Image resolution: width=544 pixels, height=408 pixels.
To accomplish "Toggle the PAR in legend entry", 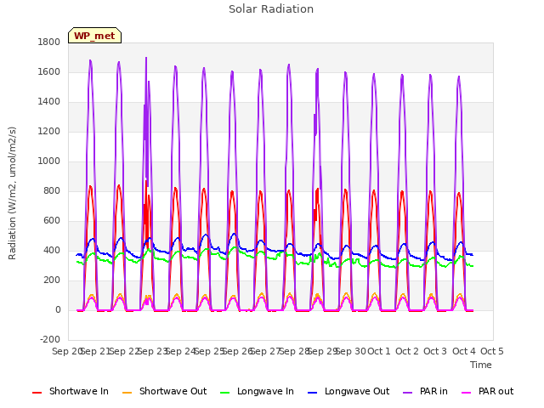I will pyautogui.click(x=425, y=391).
